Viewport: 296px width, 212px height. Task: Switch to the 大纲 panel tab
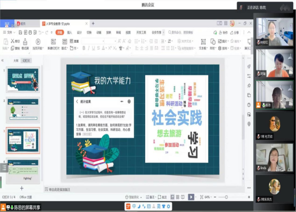[16, 61]
